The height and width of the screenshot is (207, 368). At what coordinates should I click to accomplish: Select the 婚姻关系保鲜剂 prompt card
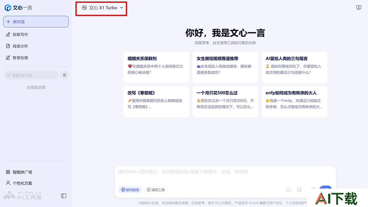click(156, 67)
